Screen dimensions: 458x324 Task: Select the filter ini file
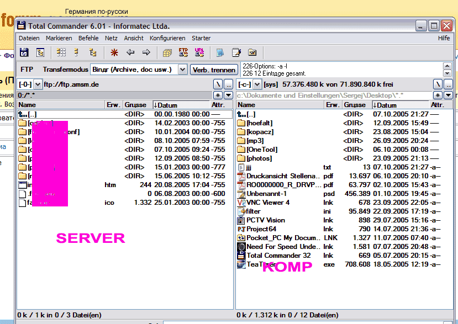coord(339,211)
